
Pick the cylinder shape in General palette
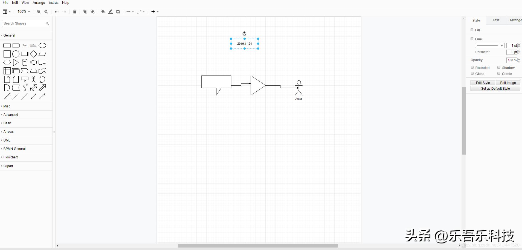click(25, 62)
